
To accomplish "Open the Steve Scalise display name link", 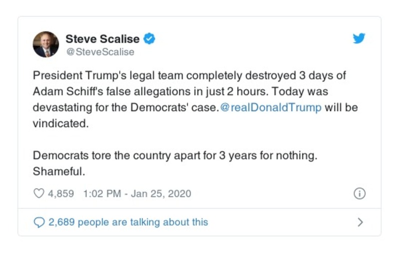I will (102, 38).
